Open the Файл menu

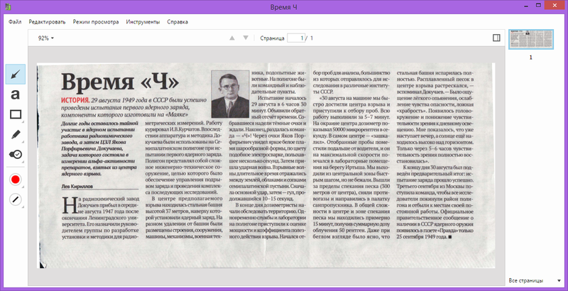pos(15,22)
